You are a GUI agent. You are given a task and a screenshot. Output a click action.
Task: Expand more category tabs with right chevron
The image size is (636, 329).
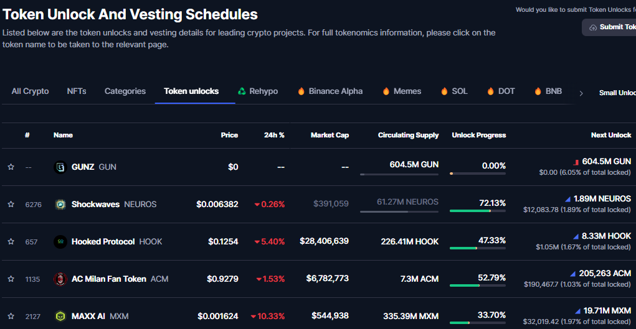click(581, 93)
